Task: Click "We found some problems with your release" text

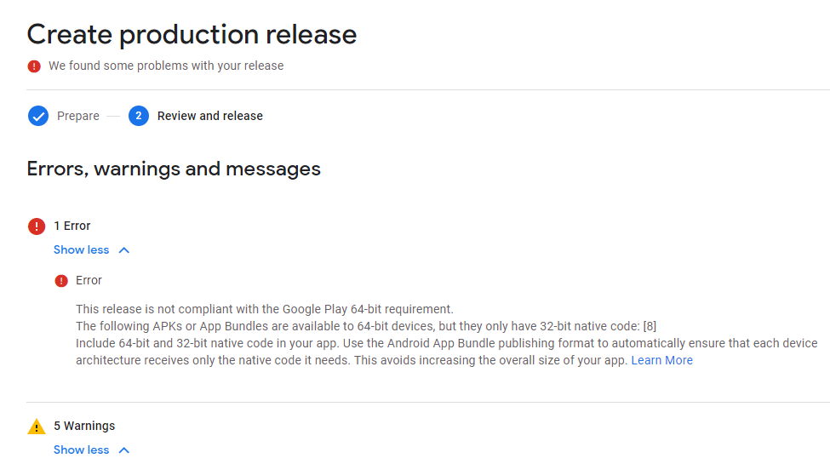Action: coord(166,66)
